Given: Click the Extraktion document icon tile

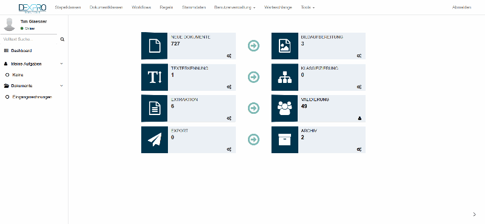Looking at the screenshot, I should coord(155,108).
